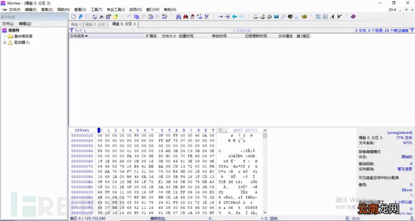Click offset row 0000000A0 in hex view

click(x=82, y=182)
